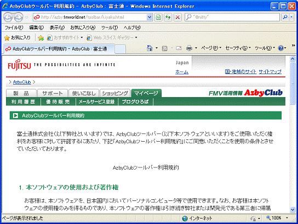
Task: Refresh the page with the green arrows icon
Action: pyautogui.click(x=168, y=18)
